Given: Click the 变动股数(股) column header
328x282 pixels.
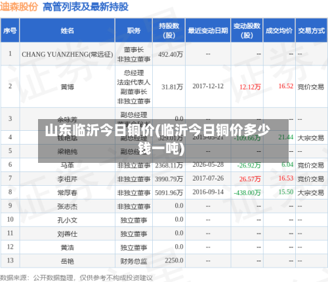Looking at the screenshot, I should pos(247,31).
